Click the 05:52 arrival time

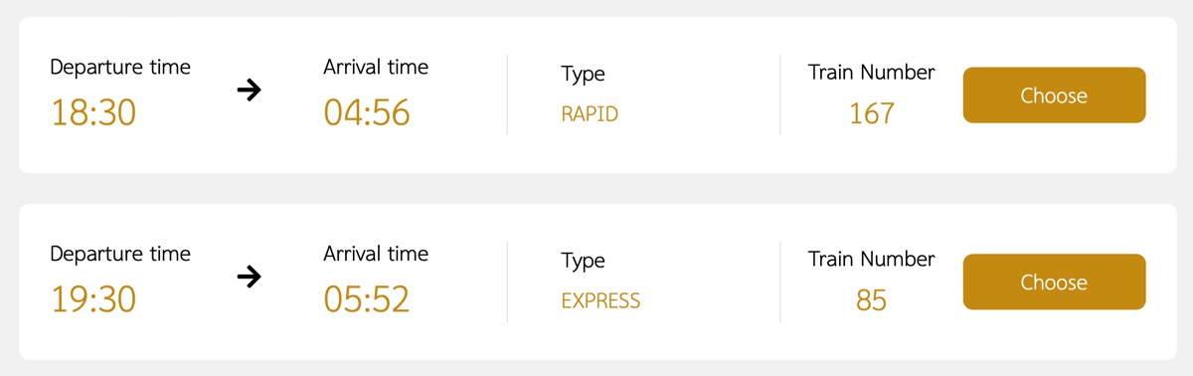pos(367,299)
